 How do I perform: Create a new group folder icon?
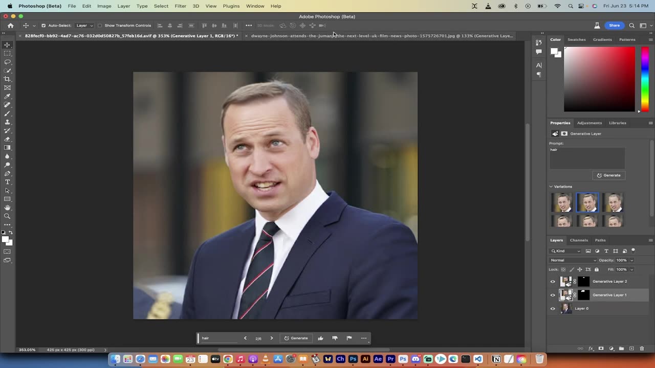coord(621,349)
